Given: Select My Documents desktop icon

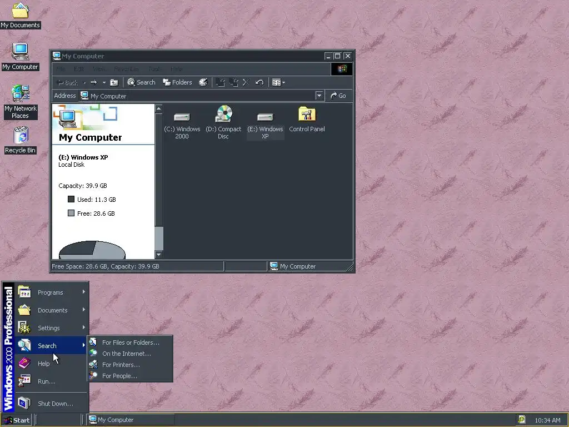Looking at the screenshot, I should click(x=21, y=15).
